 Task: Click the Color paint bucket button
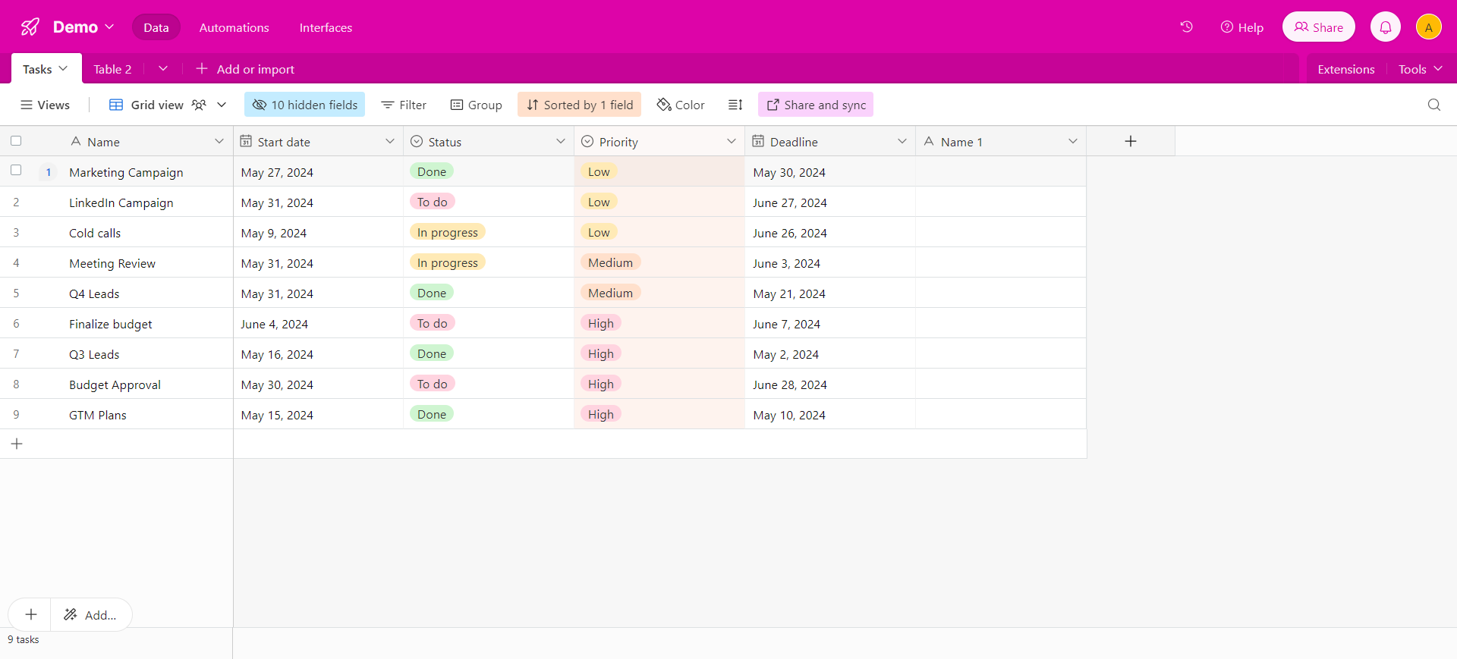(681, 105)
